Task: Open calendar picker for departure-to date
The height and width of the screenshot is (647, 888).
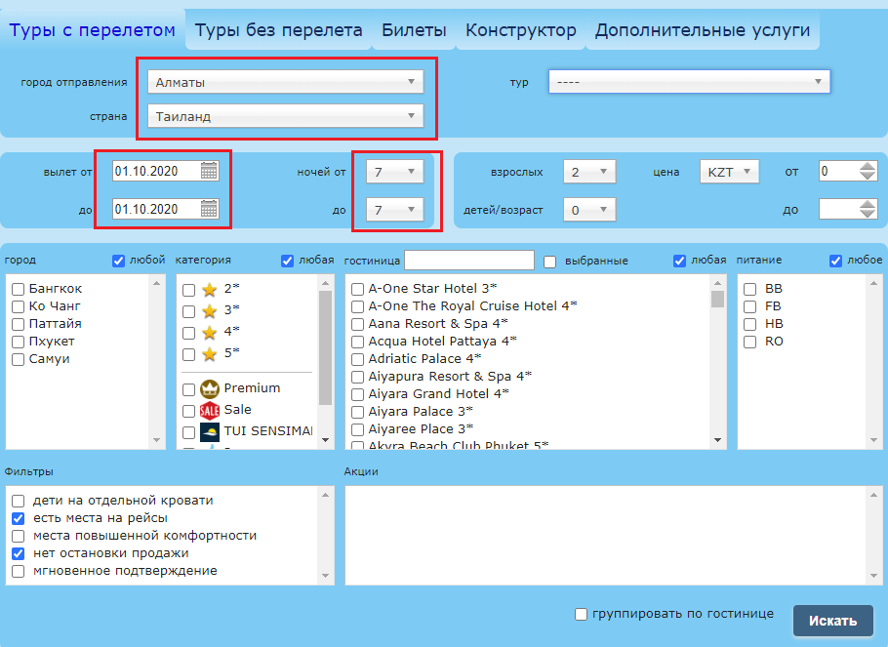Action: [x=209, y=208]
